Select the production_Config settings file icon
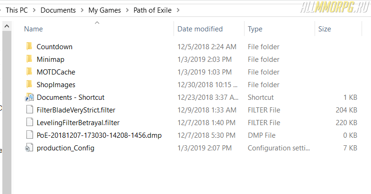 [29, 148]
